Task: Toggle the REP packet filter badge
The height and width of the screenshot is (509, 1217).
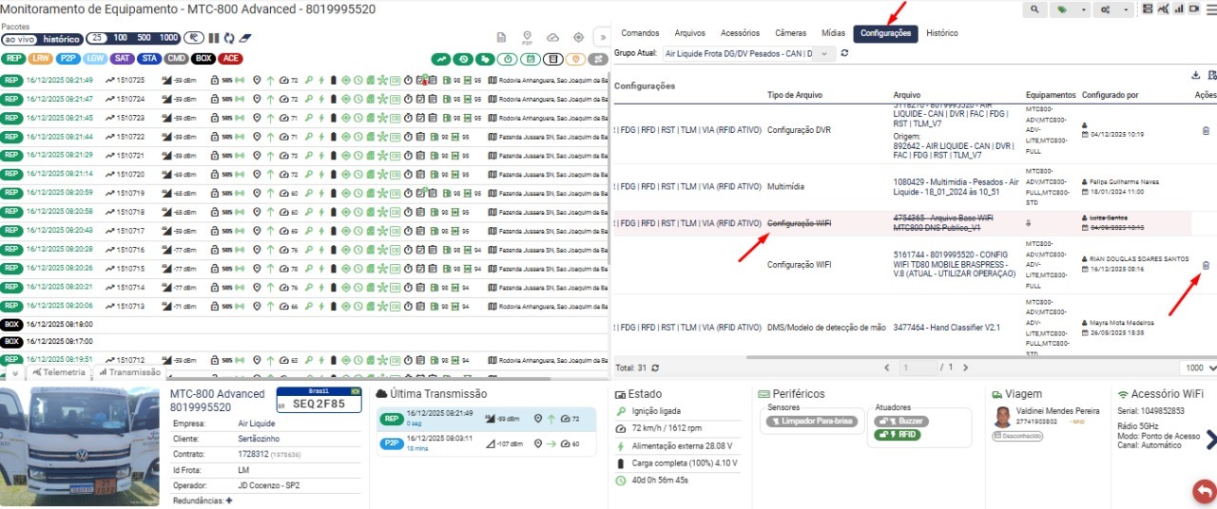Action: [12, 58]
